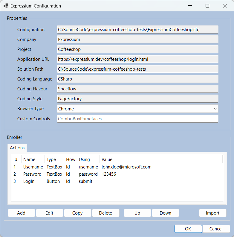Viewport: 234px width, 237px height.
Task: Click the Project field containing Coffeeshop
Action: click(x=138, y=49)
